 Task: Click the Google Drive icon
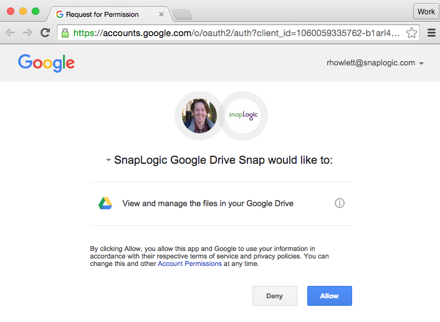tap(105, 203)
